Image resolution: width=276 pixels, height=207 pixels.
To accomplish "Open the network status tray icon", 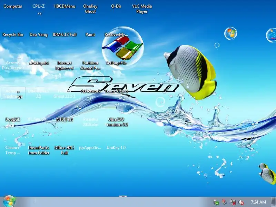I will [233, 202].
